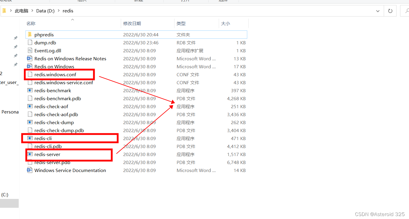Select the Redis on Windows document name
The image size is (409, 219).
(x=54, y=66)
